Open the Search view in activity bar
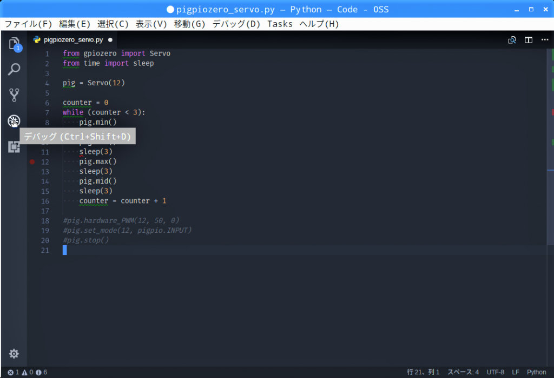Viewport: 554px width, 378px height. pyautogui.click(x=14, y=69)
